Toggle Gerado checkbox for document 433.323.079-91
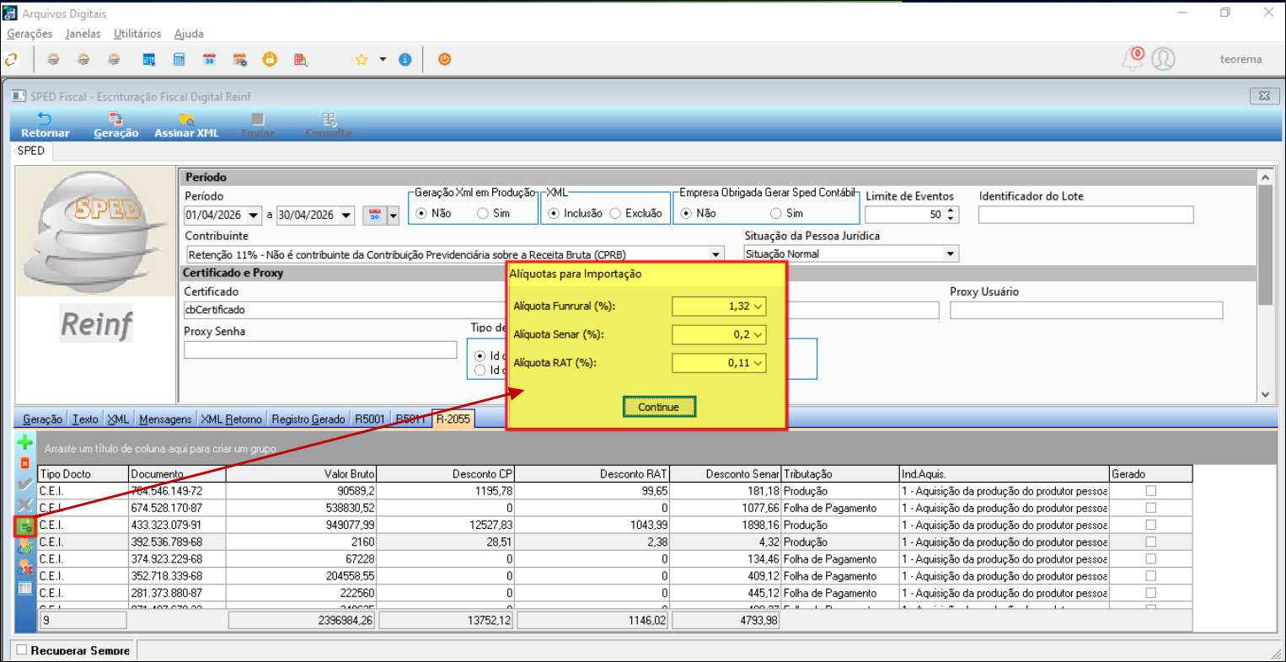 (1150, 525)
